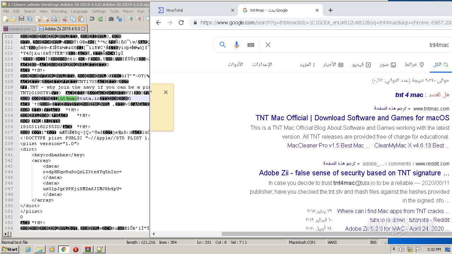Open the Edit menu in Notepad++
Screen dimensions: 452x254
[16, 11]
